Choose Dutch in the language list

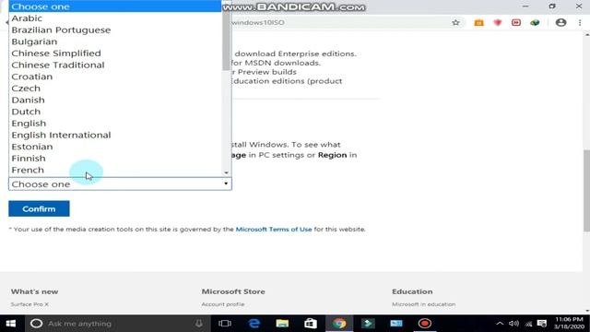[x=114, y=112]
